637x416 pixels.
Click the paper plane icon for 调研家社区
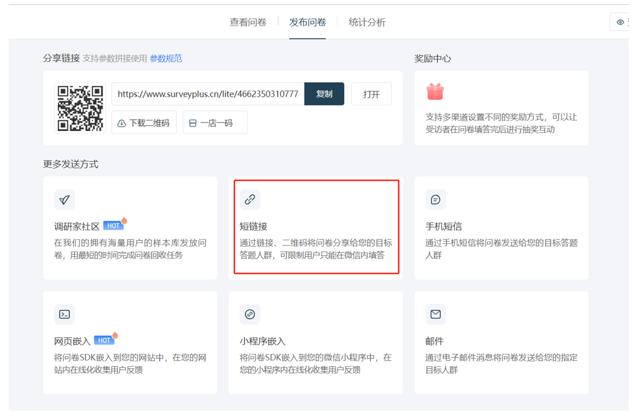65,200
